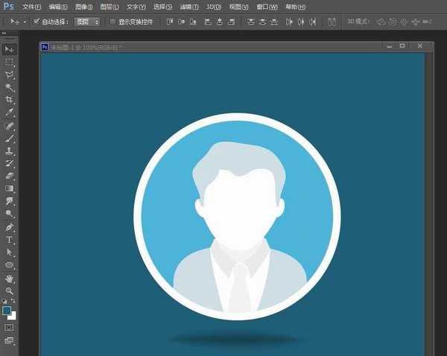Pick the Zoom magnifier tool

[x=9, y=290]
